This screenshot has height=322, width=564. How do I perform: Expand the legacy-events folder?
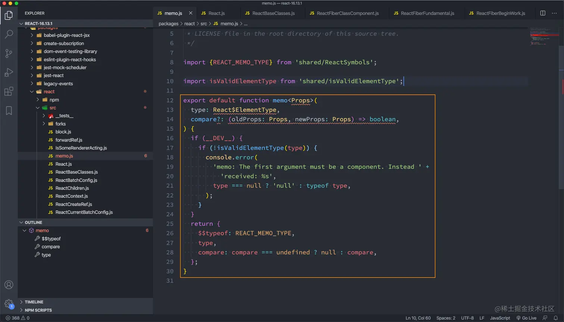pos(85,84)
